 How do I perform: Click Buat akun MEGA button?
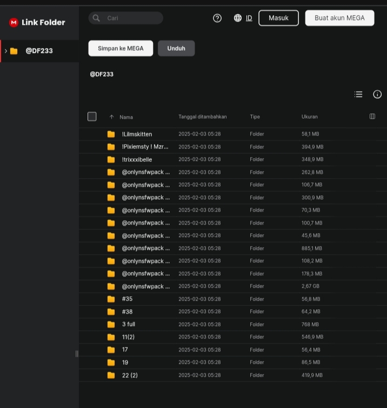(x=339, y=18)
